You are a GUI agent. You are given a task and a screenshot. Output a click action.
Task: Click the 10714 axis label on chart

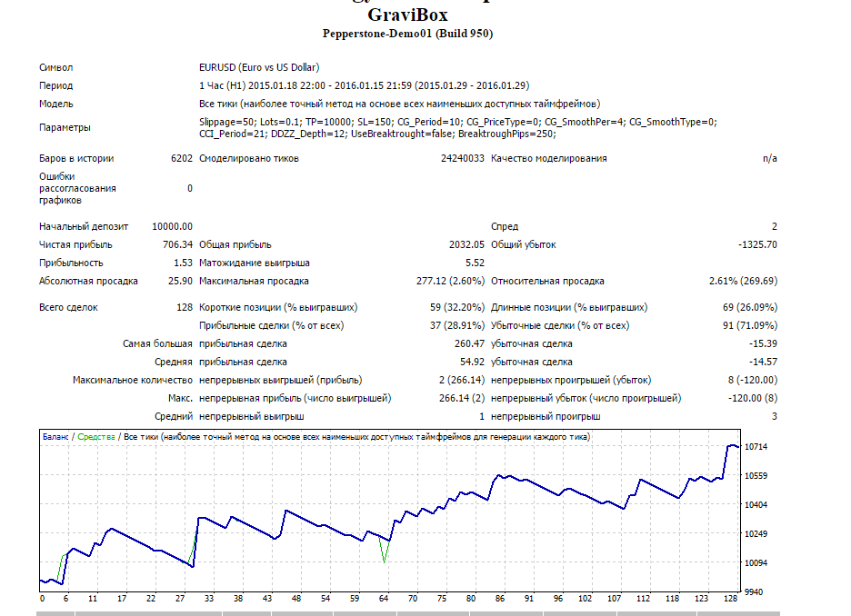pos(756,447)
